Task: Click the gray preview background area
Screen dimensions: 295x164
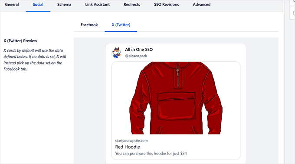Action: tap(90, 100)
